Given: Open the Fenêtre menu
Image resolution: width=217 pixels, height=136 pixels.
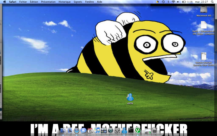Looking at the screenshot, I should click(90, 2).
